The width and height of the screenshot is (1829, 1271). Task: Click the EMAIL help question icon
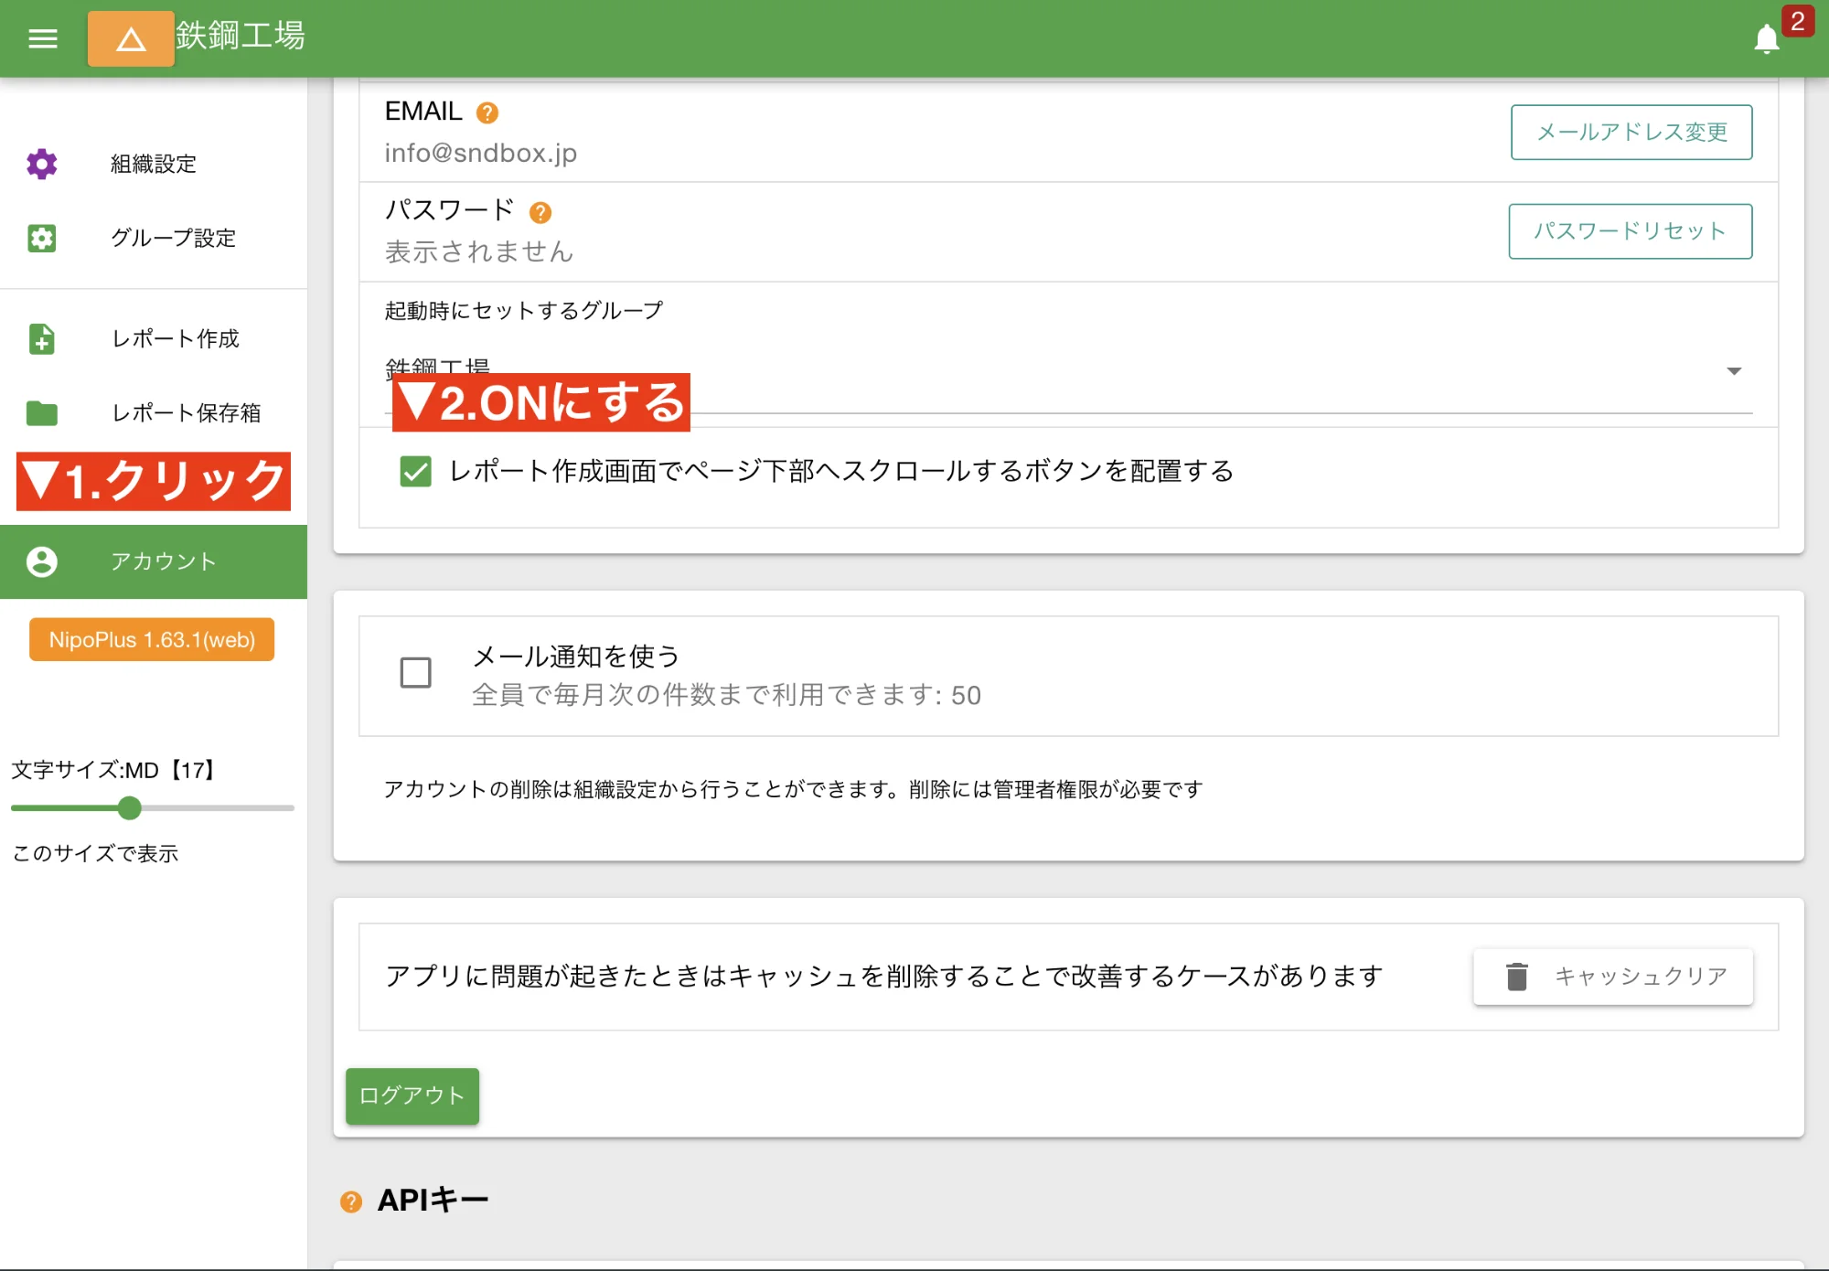[487, 112]
